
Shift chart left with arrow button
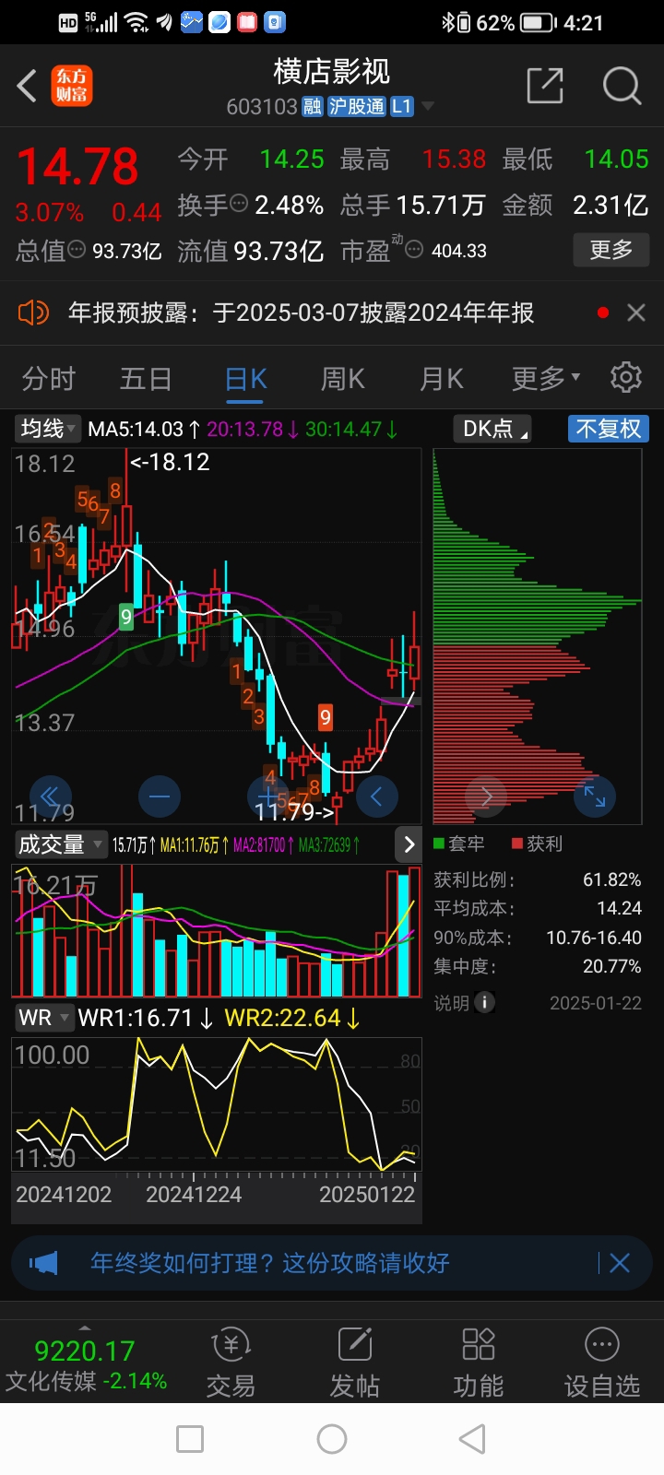(x=376, y=796)
